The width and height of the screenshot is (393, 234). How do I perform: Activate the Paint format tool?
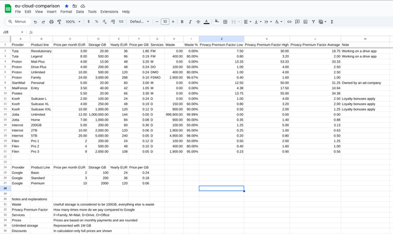(59, 22)
